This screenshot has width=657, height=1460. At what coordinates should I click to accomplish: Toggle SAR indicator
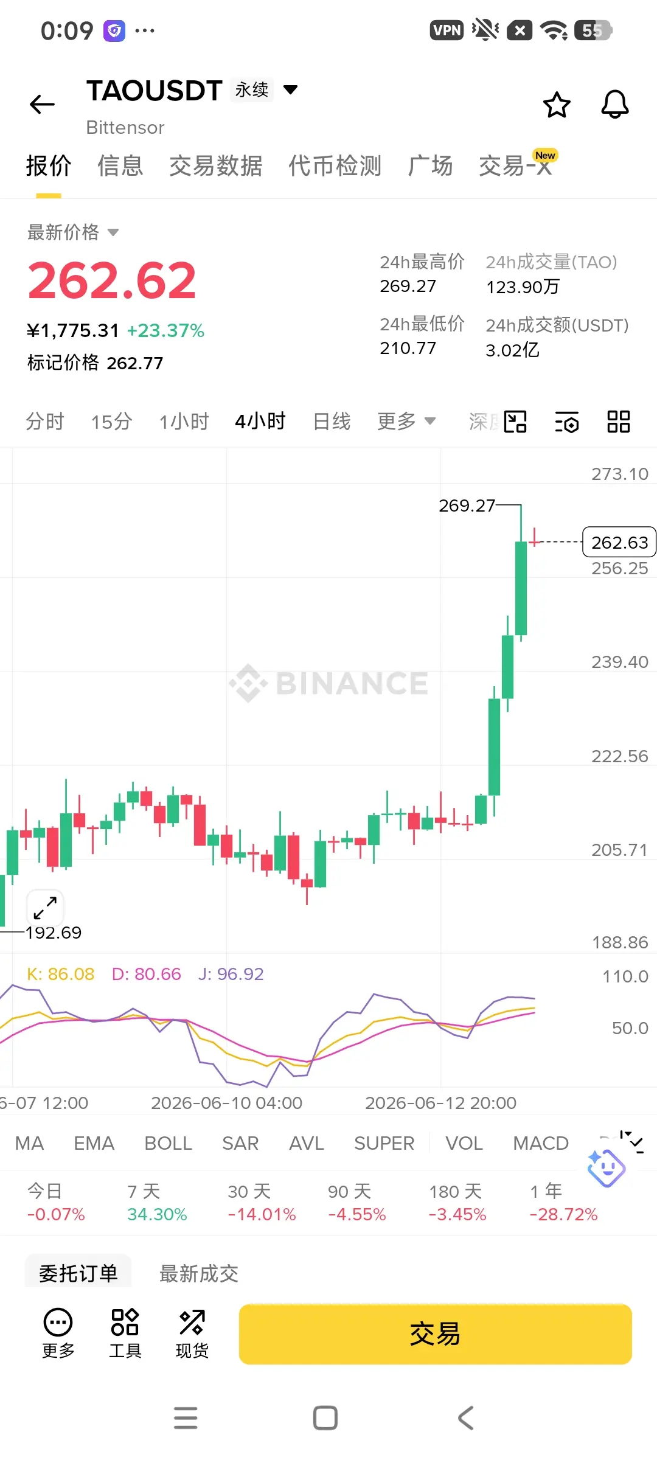(x=240, y=1143)
